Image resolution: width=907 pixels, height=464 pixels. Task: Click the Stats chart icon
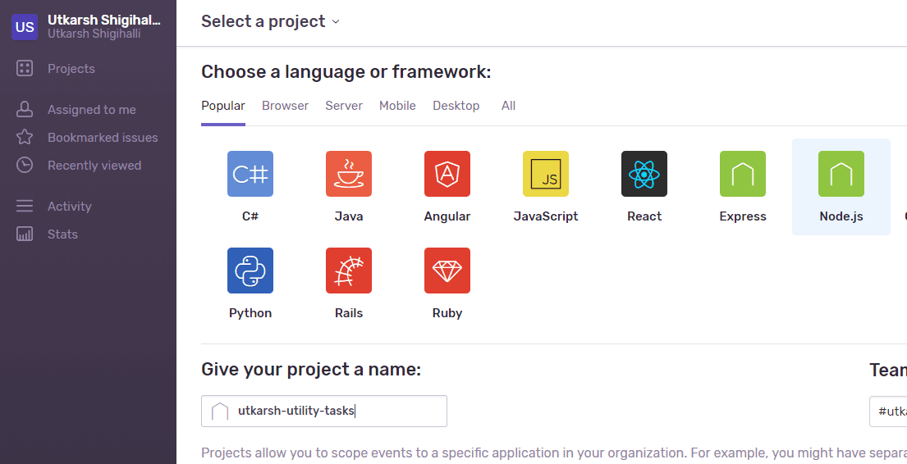click(25, 234)
